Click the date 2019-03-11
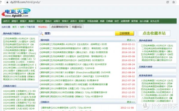This screenshot has height=111, width=179. [128, 44]
